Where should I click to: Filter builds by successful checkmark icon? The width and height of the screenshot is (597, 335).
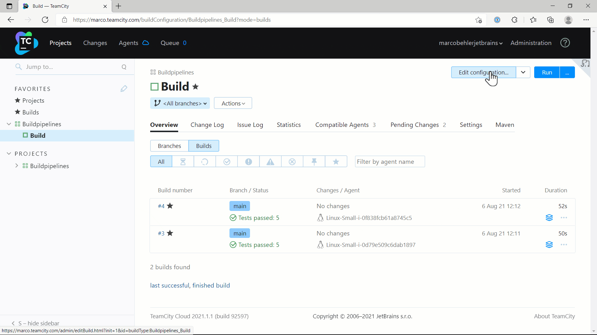(x=227, y=162)
